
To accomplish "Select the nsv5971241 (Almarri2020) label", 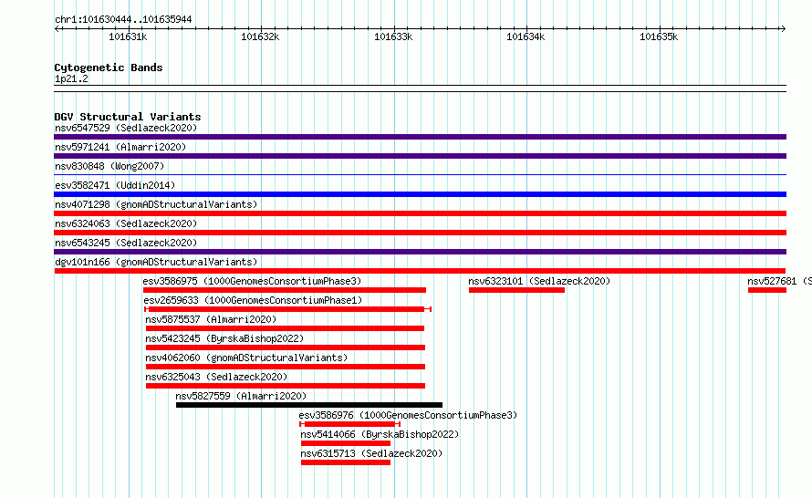I will tap(120, 147).
